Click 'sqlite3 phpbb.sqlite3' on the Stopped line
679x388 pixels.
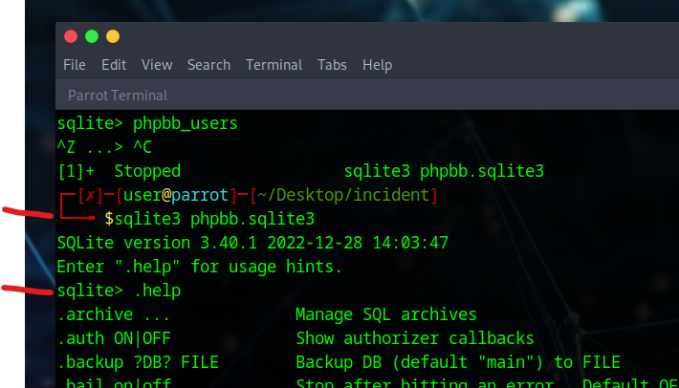pos(444,171)
